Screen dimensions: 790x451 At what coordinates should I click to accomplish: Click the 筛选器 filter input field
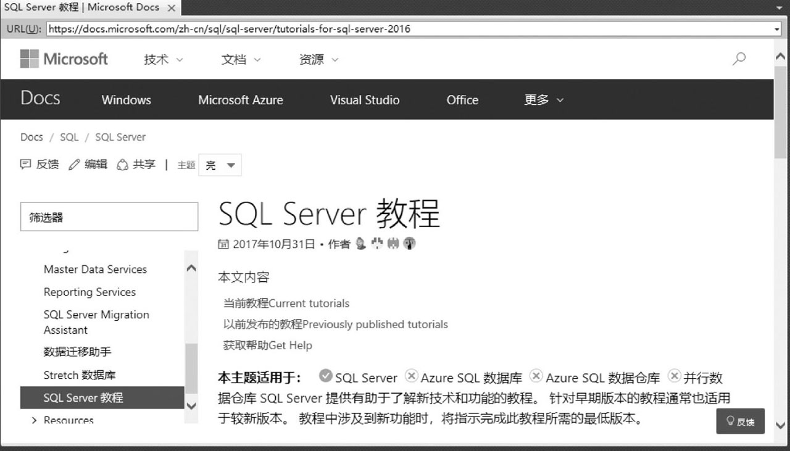[x=109, y=217]
